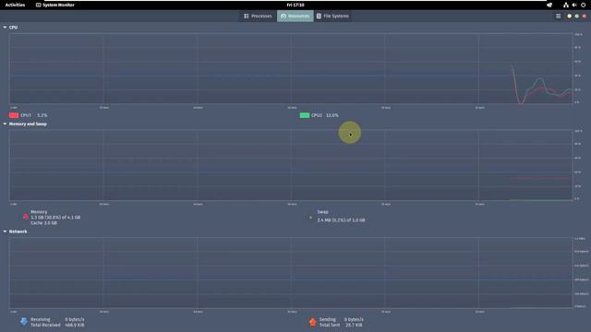The width and height of the screenshot is (591, 332).
Task: Collapse the Network section
Action: click(5, 231)
